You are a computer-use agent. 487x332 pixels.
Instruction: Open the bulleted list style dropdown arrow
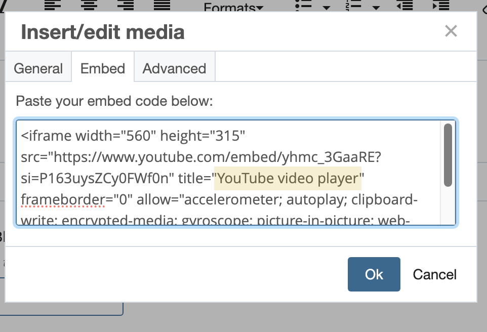326,8
